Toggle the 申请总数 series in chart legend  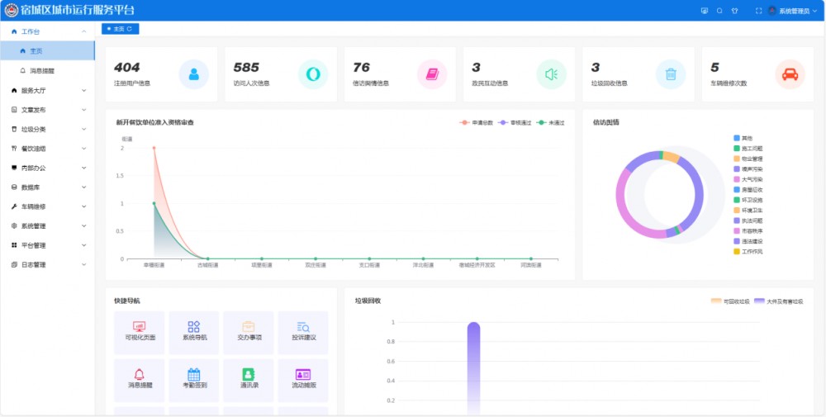click(477, 123)
